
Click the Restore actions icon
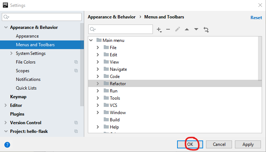tap(206, 30)
